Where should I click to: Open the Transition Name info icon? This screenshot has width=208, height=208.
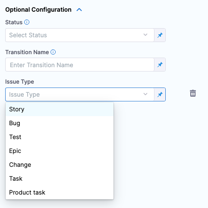(53, 52)
